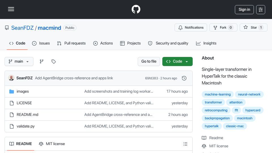This screenshot has width=272, height=153.
Task: Click the Go to file button
Action: [149, 61]
